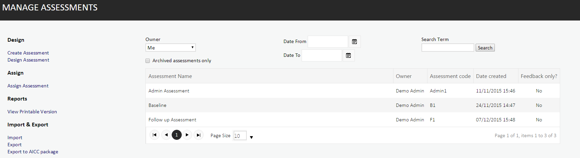The image size is (580, 158).
Task: Focus the Search Term input field
Action: [x=448, y=48]
